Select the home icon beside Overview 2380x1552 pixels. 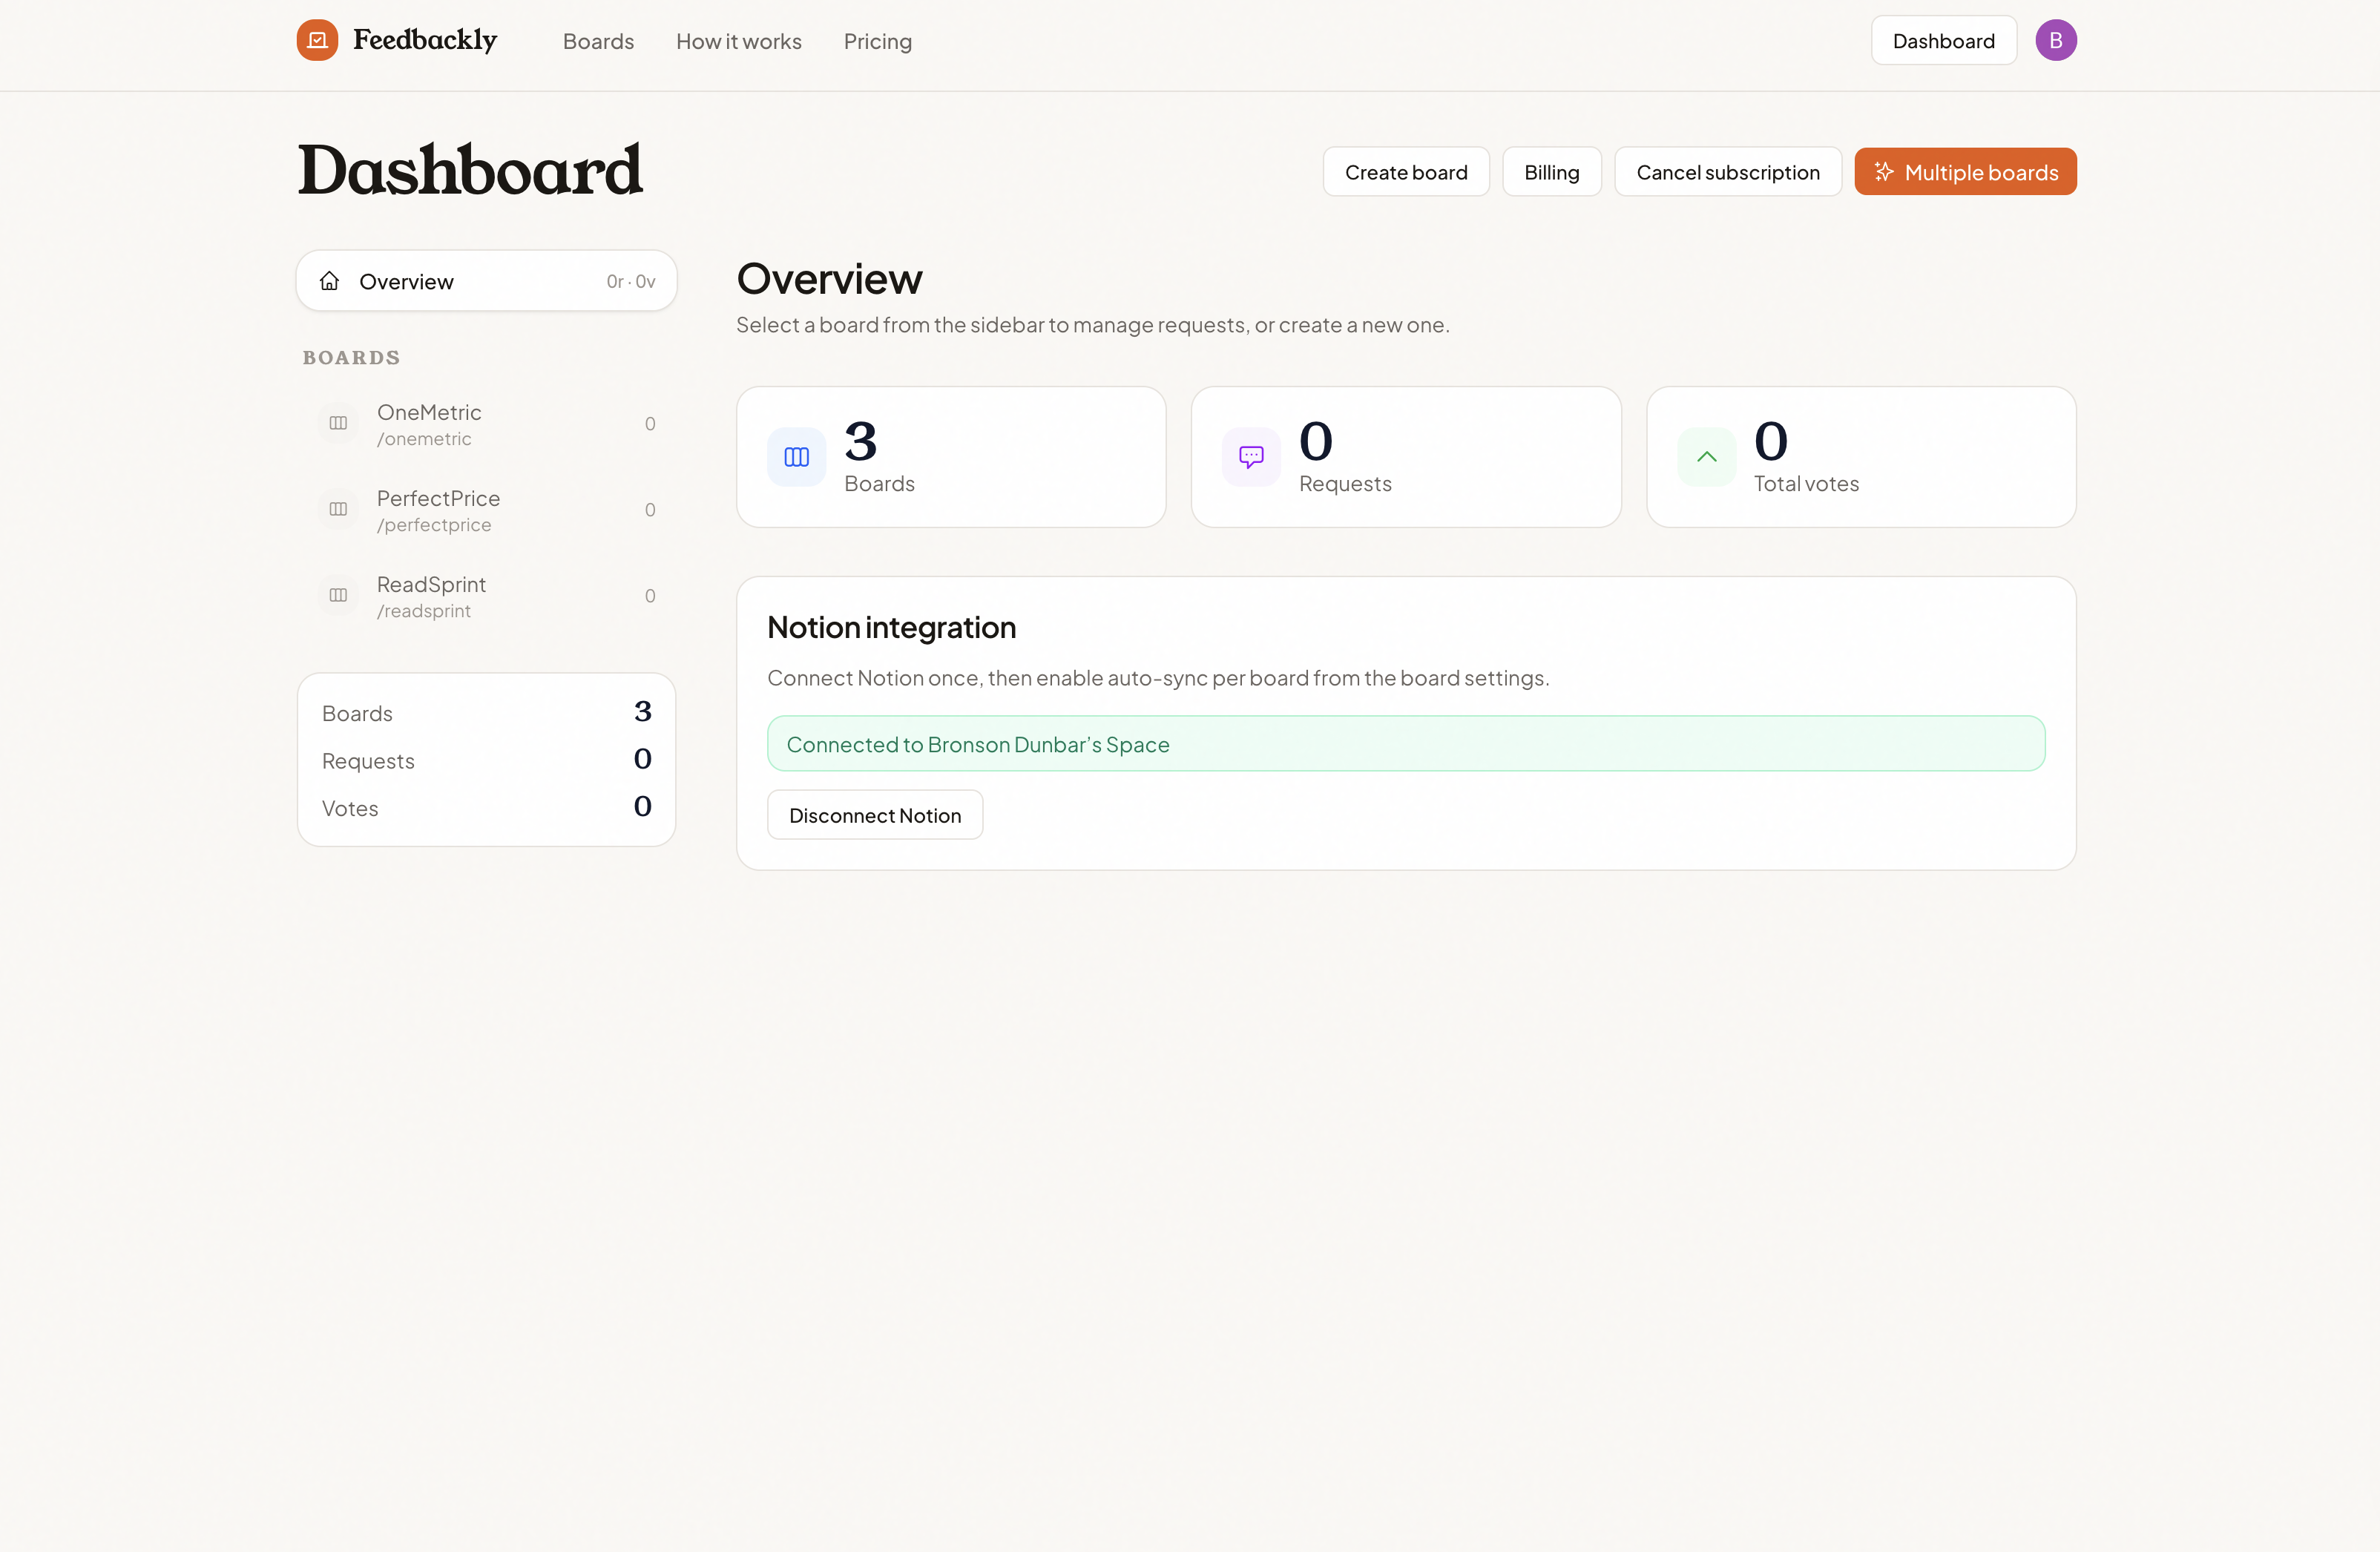click(331, 281)
